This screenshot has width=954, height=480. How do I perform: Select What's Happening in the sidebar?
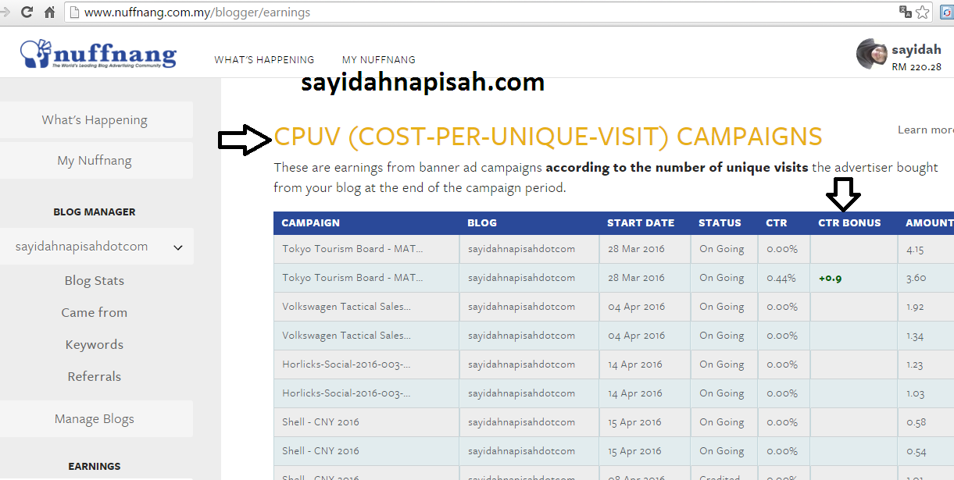click(x=95, y=120)
